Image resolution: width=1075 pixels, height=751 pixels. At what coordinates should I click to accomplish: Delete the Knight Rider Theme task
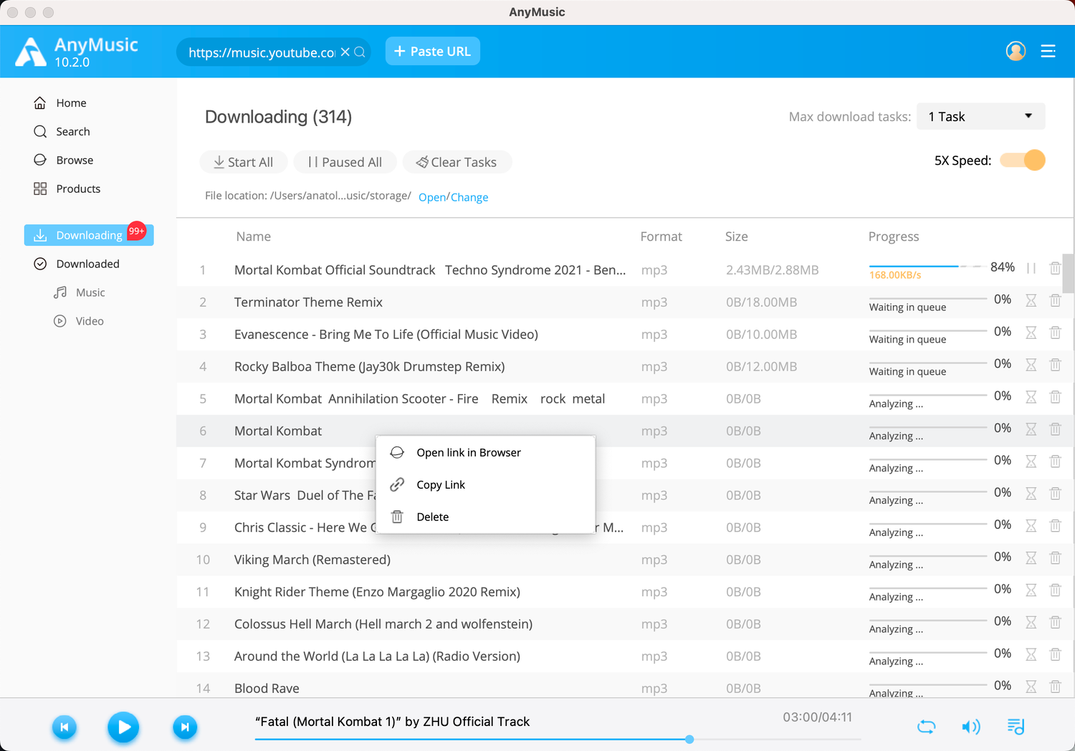[x=1055, y=590]
